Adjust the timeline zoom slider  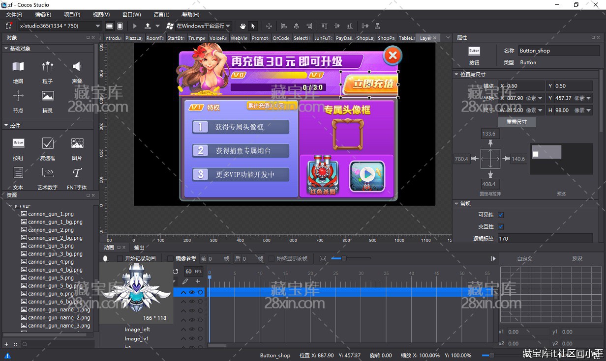pos(344,258)
